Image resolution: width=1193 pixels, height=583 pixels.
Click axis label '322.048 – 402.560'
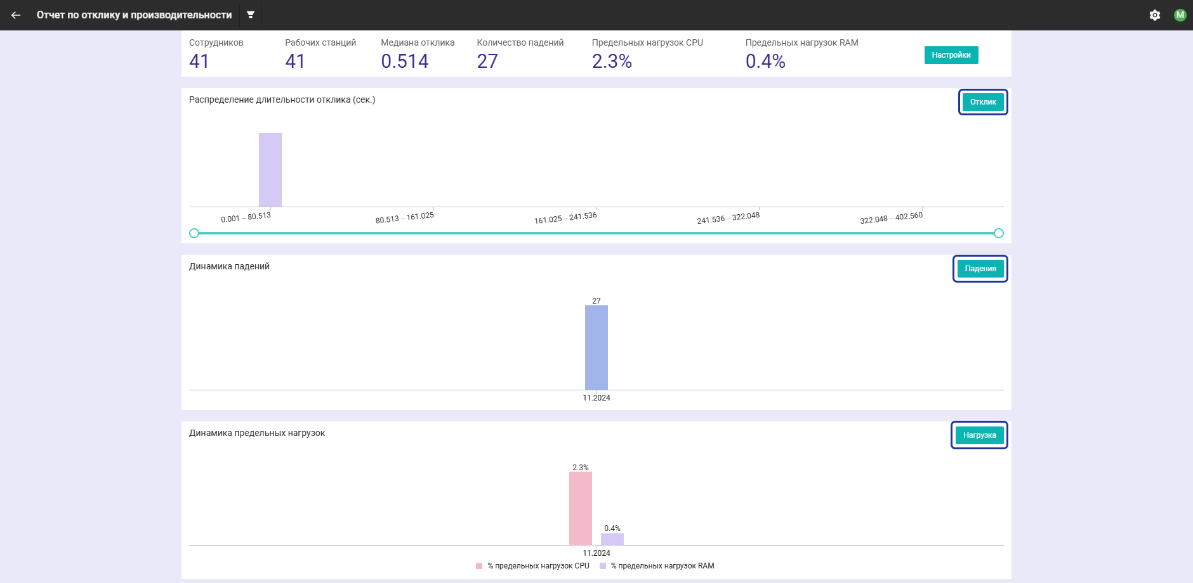click(892, 217)
